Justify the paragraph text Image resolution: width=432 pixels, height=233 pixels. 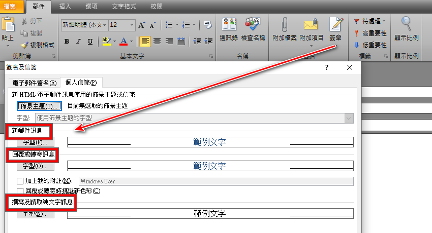181,42
